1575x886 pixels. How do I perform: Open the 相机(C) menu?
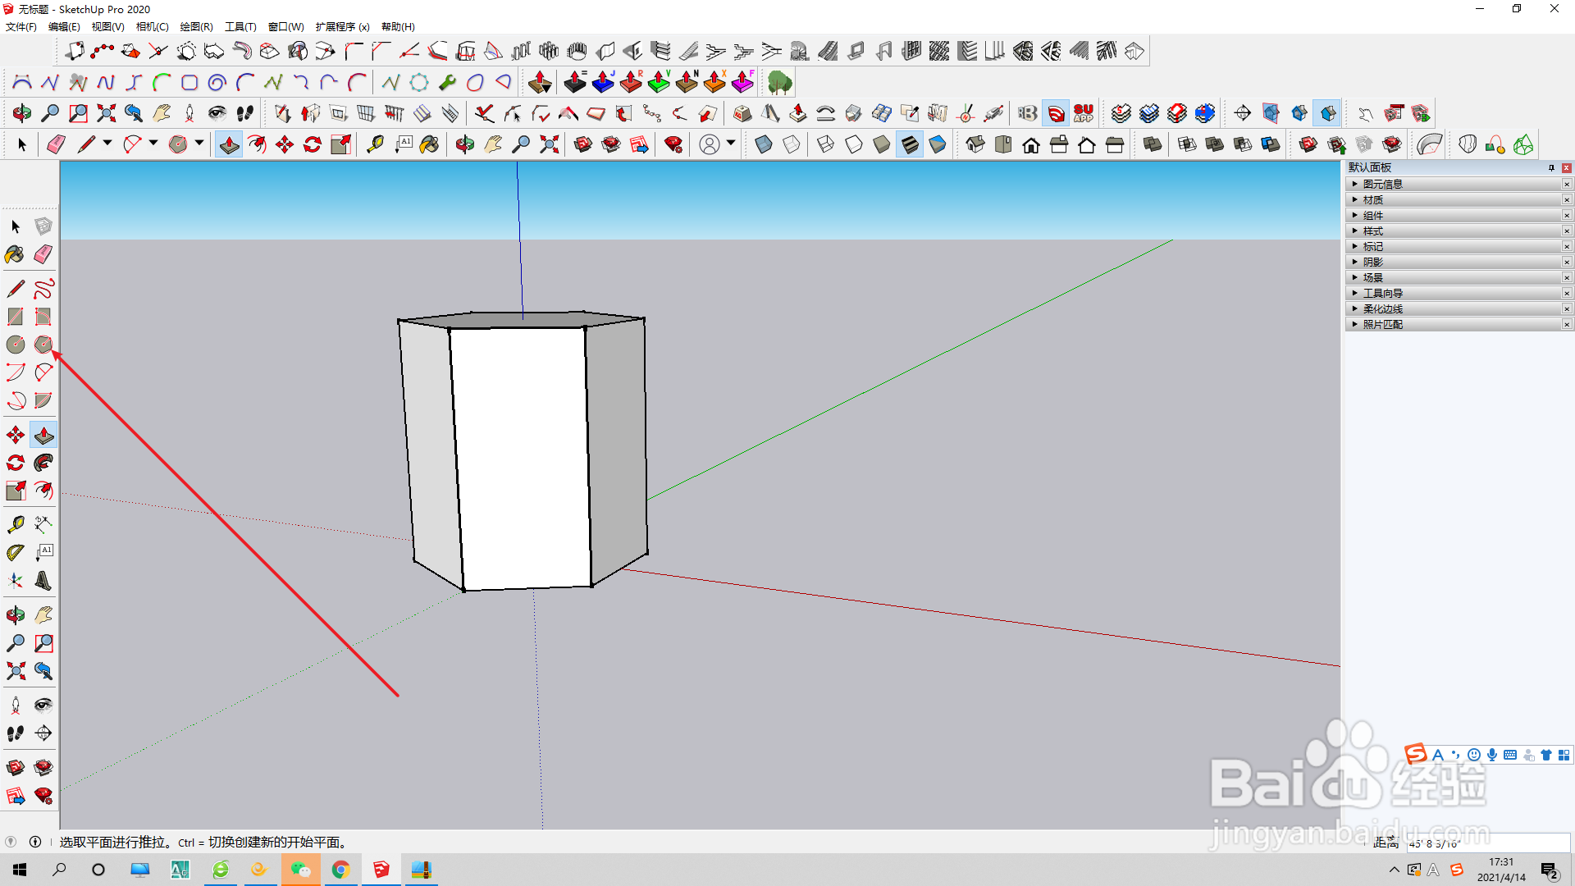152,26
